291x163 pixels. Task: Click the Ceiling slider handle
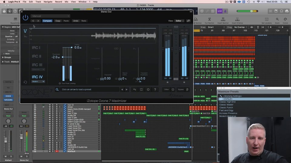click(72, 47)
